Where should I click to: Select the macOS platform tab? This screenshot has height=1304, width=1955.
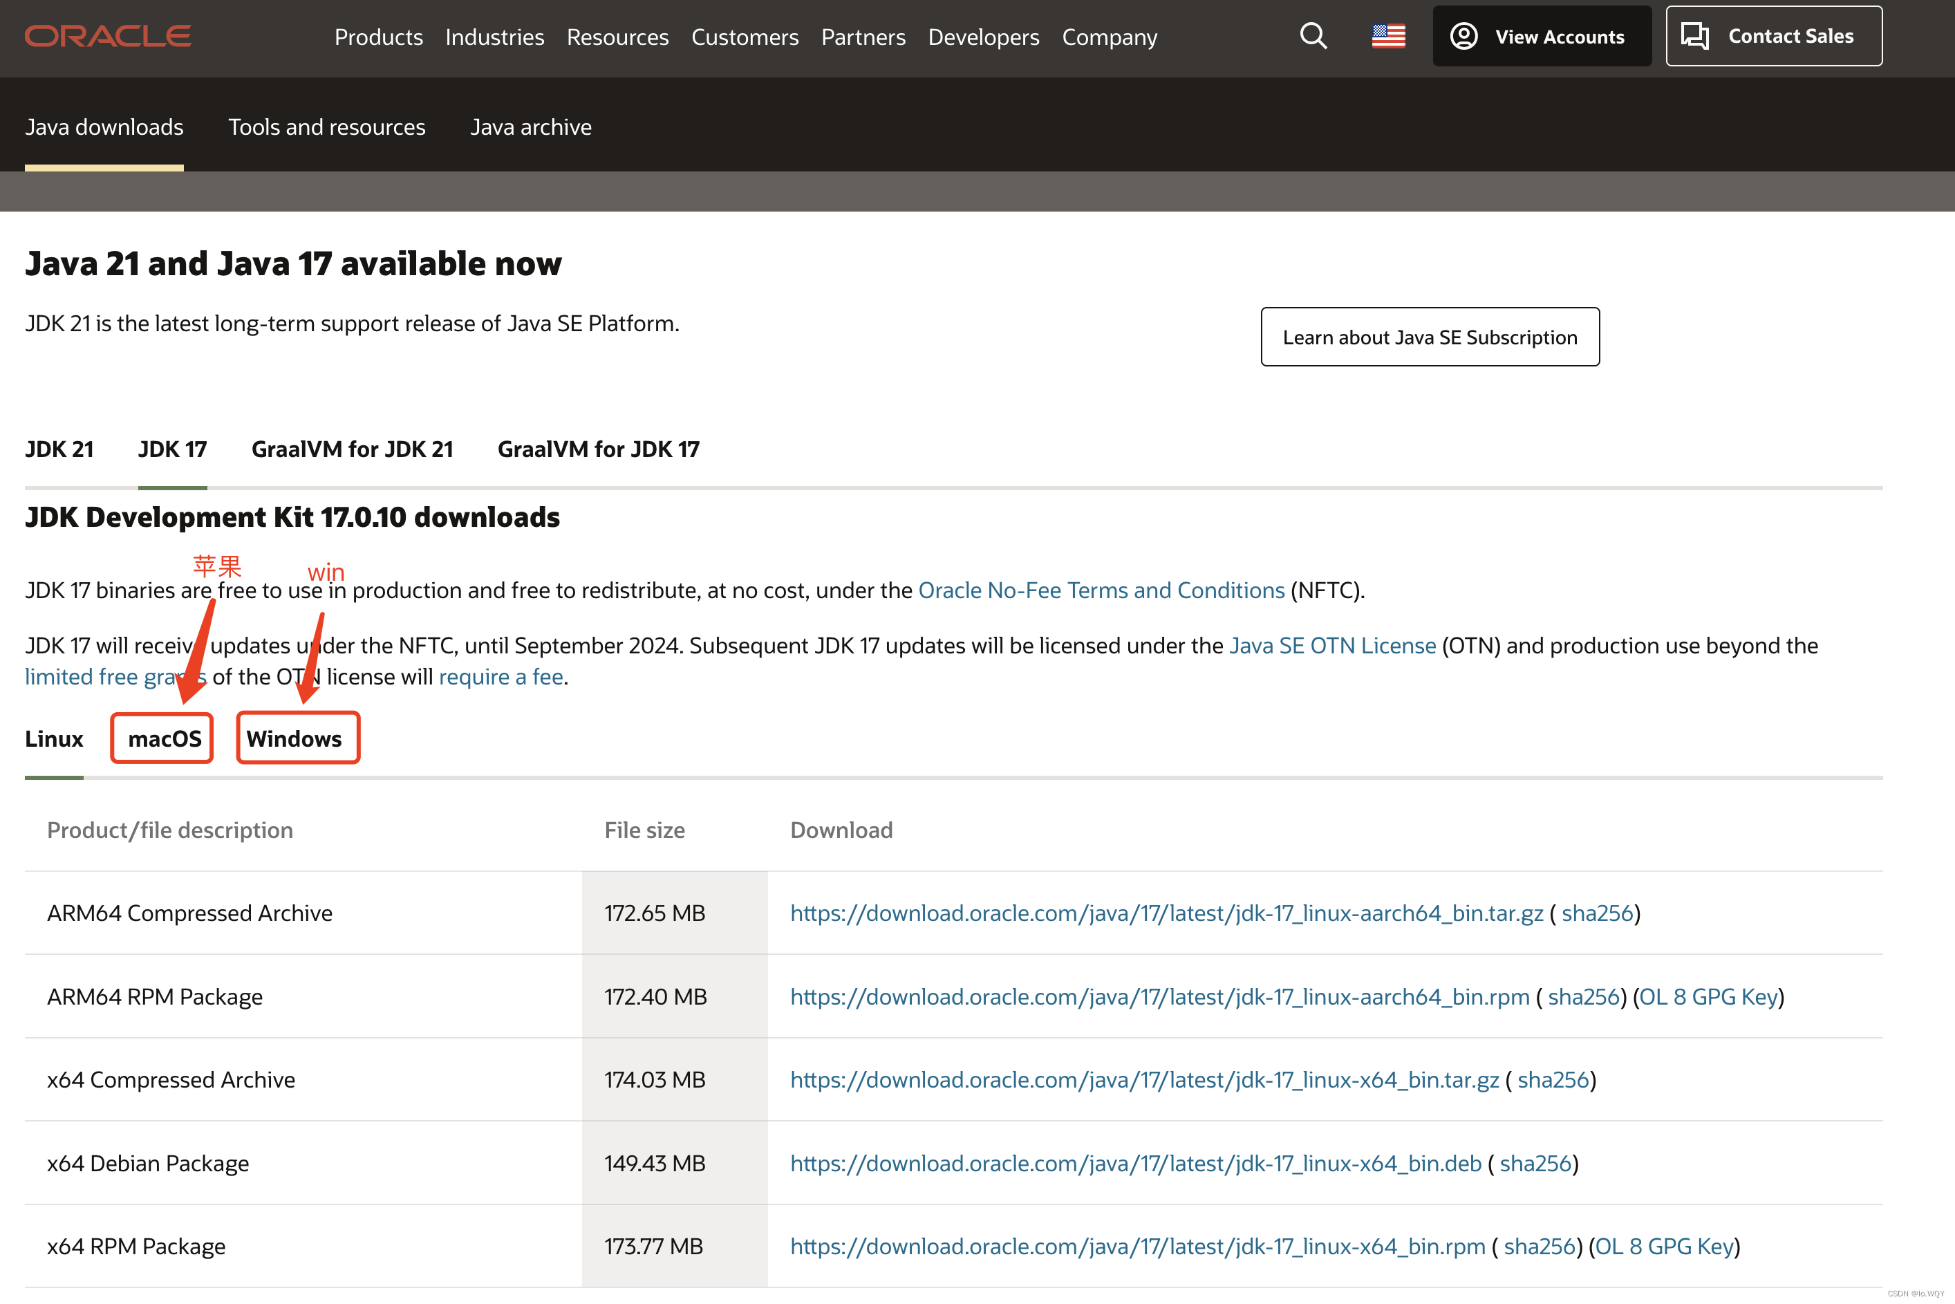165,738
